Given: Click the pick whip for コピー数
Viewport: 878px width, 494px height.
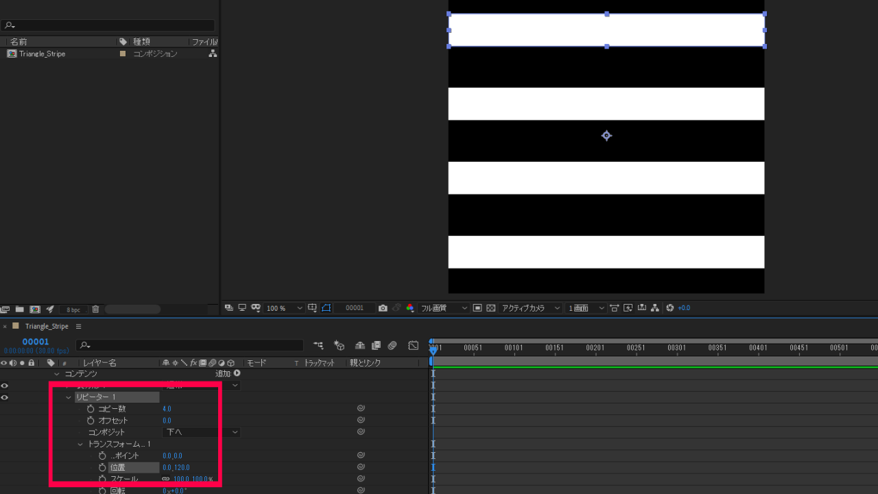Looking at the screenshot, I should (360, 409).
